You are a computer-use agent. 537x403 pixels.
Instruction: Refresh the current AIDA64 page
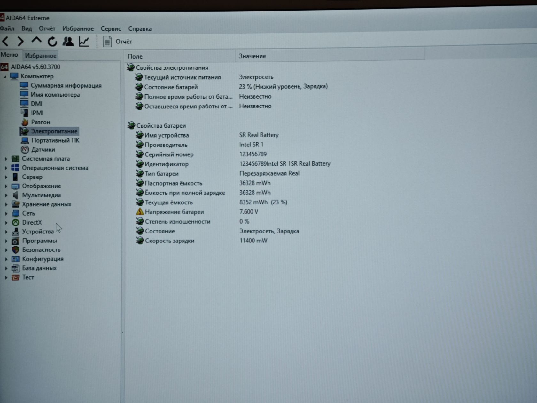point(52,41)
